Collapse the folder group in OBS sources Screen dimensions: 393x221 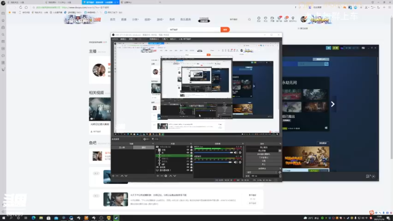click(x=157, y=150)
